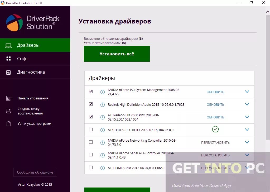Expand the NVIDIA nForce Networking Controller entry
Viewport: 270px width, 192px height.
[x=247, y=142]
